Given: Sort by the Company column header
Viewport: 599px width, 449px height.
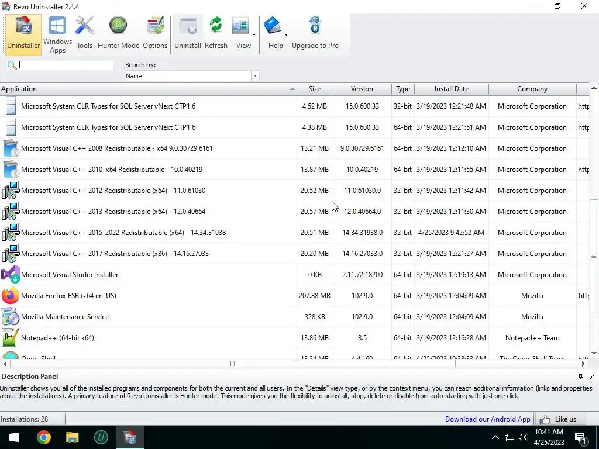Looking at the screenshot, I should click(532, 89).
